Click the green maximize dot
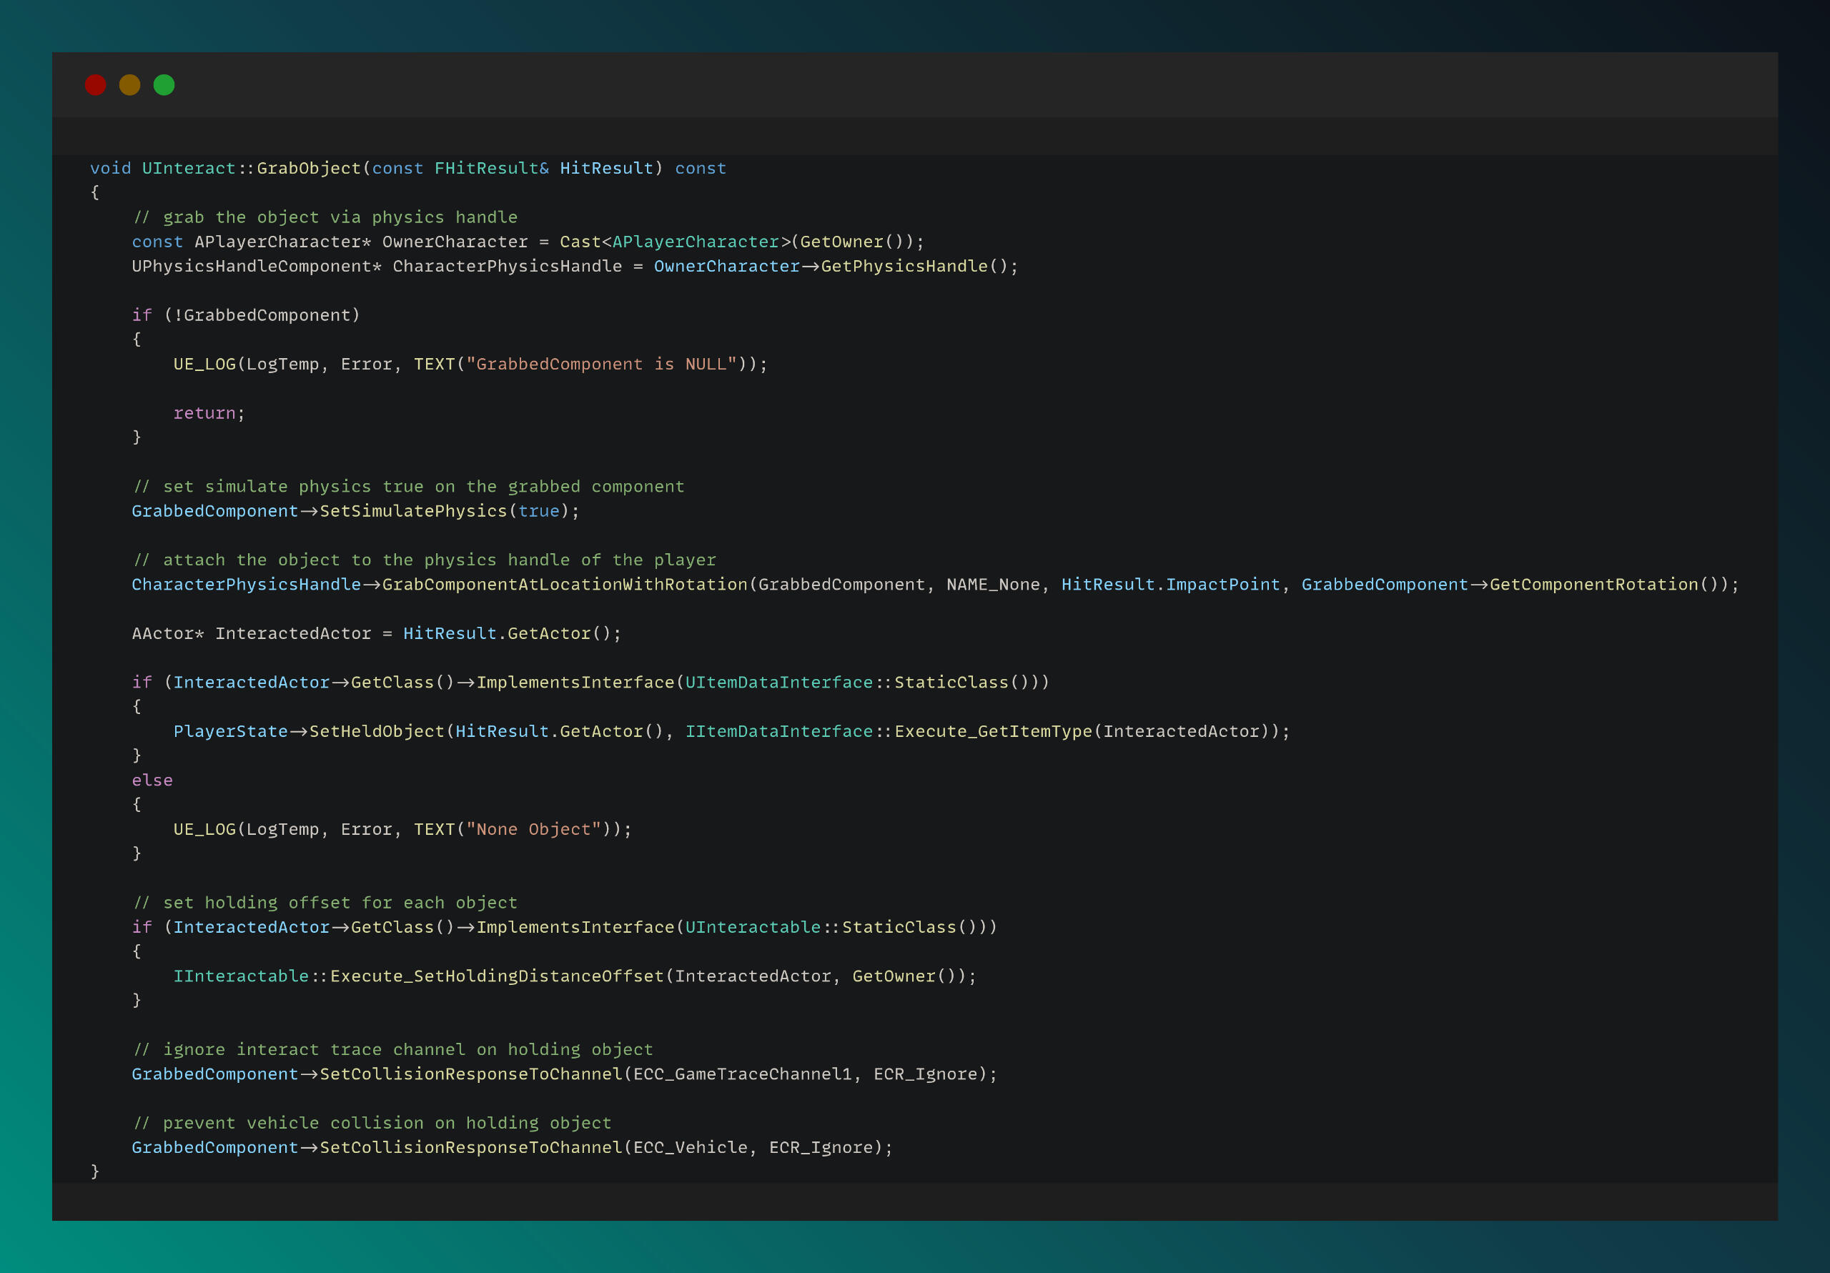1830x1273 pixels. tap(164, 85)
